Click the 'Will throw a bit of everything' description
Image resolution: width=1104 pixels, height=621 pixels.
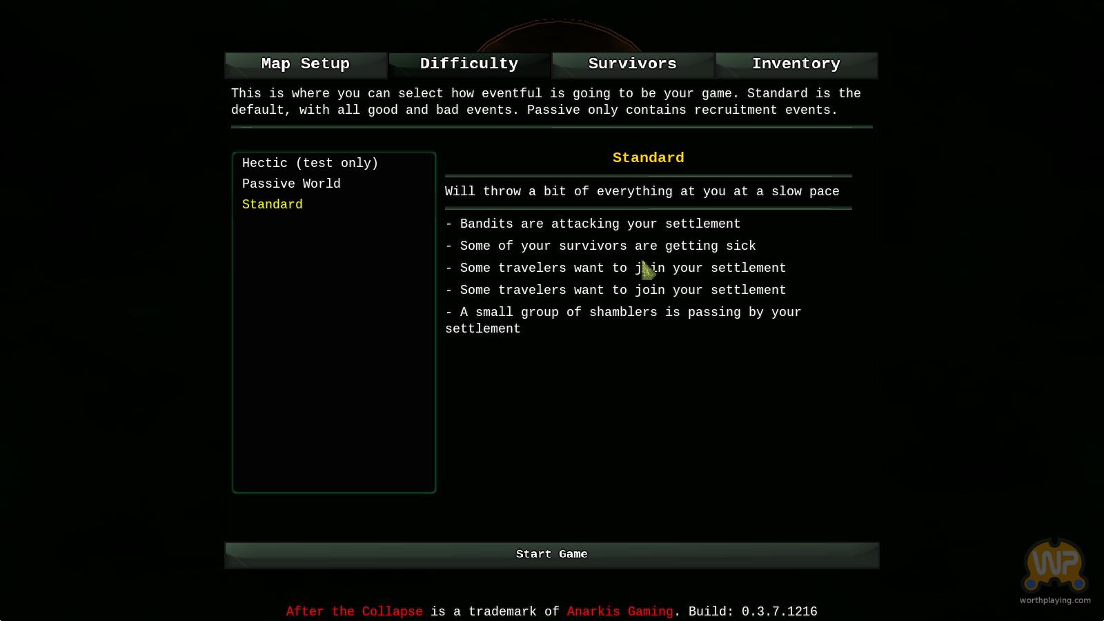click(x=642, y=192)
